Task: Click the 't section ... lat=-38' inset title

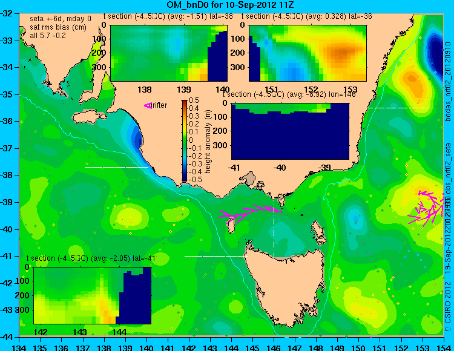Action: pyautogui.click(x=168, y=16)
